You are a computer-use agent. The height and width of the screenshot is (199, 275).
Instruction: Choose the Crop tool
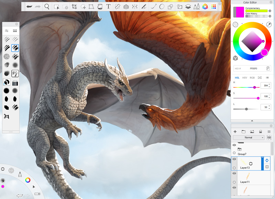coord(74,7)
